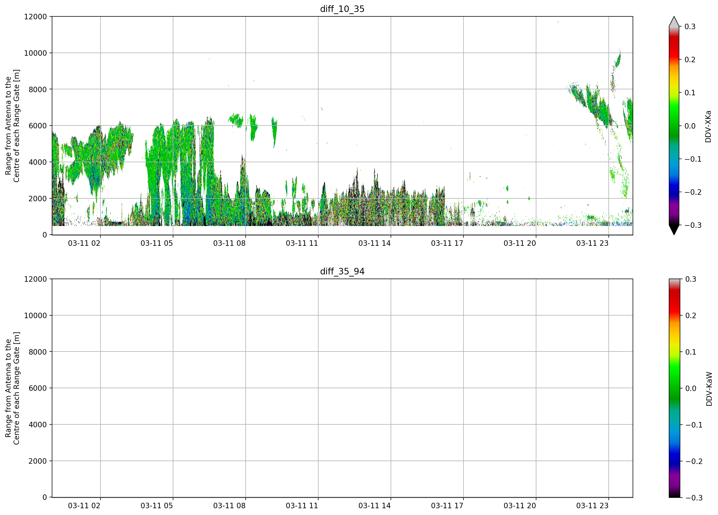Click the black lower extension arrow of DDV-XKa colorbar
This screenshot has height=515, width=718.
tap(674, 230)
